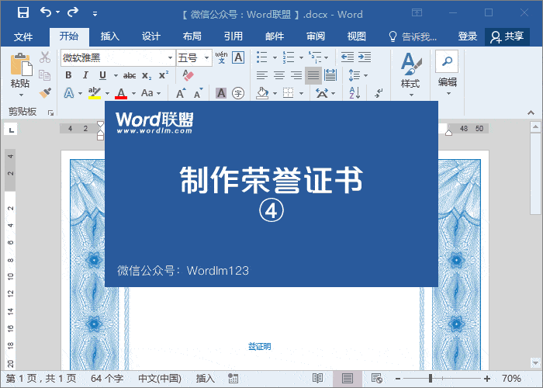Apply yellow text highlight color
543x388 pixels.
[x=94, y=93]
